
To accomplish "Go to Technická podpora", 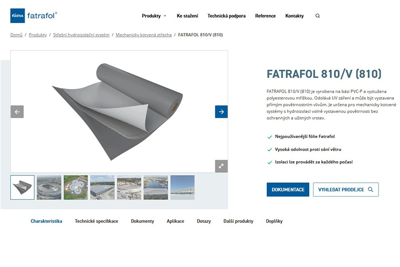I will (227, 16).
